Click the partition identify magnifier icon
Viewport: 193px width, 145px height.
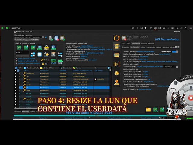(19, 48)
